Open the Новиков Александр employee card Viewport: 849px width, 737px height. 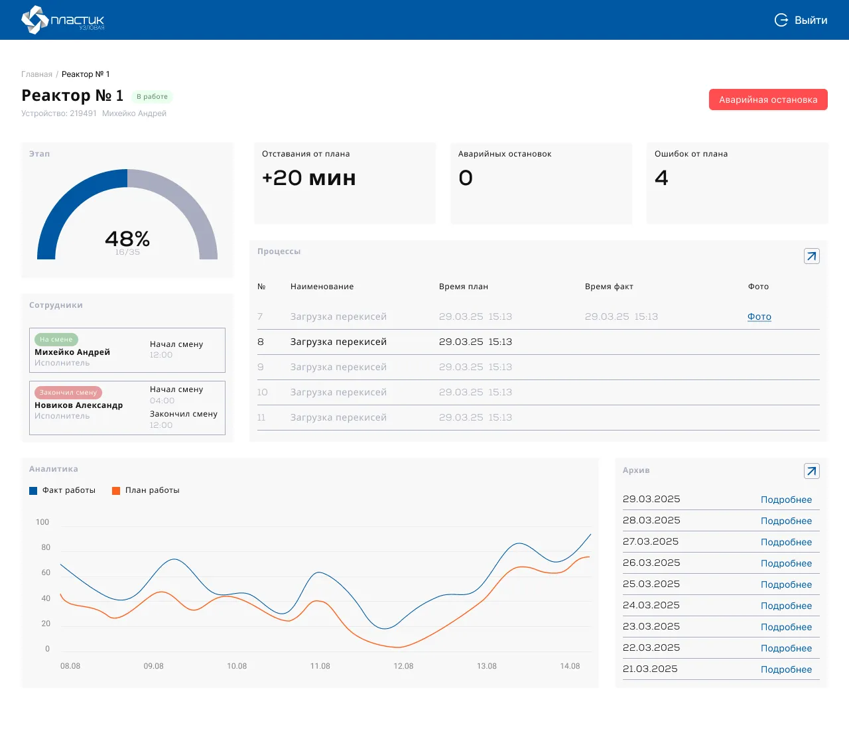pyautogui.click(x=127, y=408)
